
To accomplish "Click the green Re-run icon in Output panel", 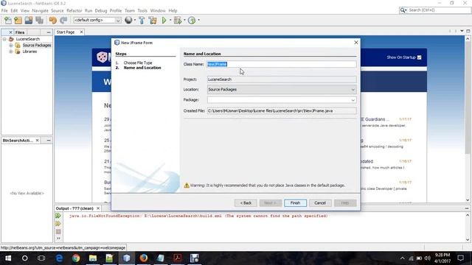I will pos(58,216).
